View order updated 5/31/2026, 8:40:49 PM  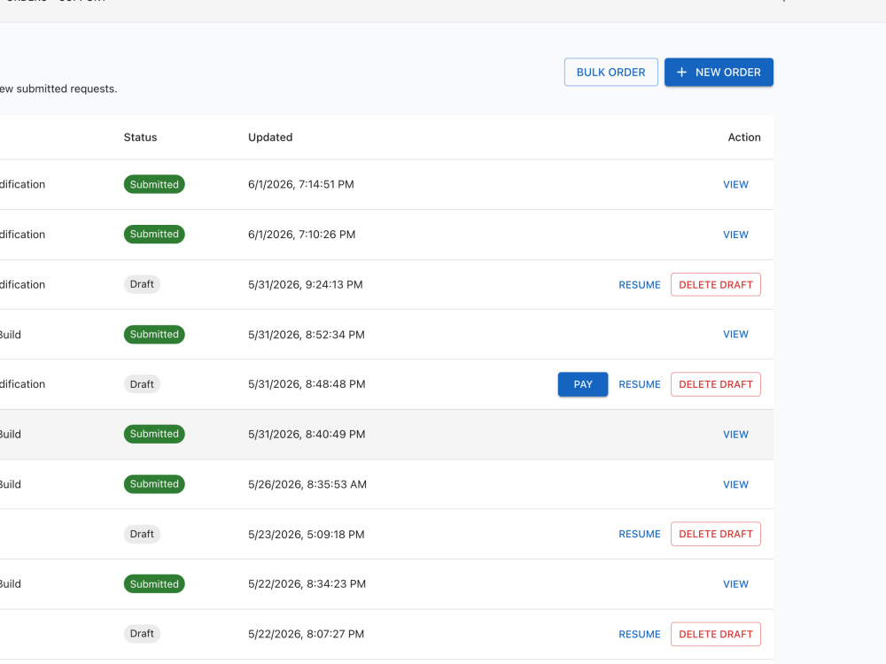735,434
